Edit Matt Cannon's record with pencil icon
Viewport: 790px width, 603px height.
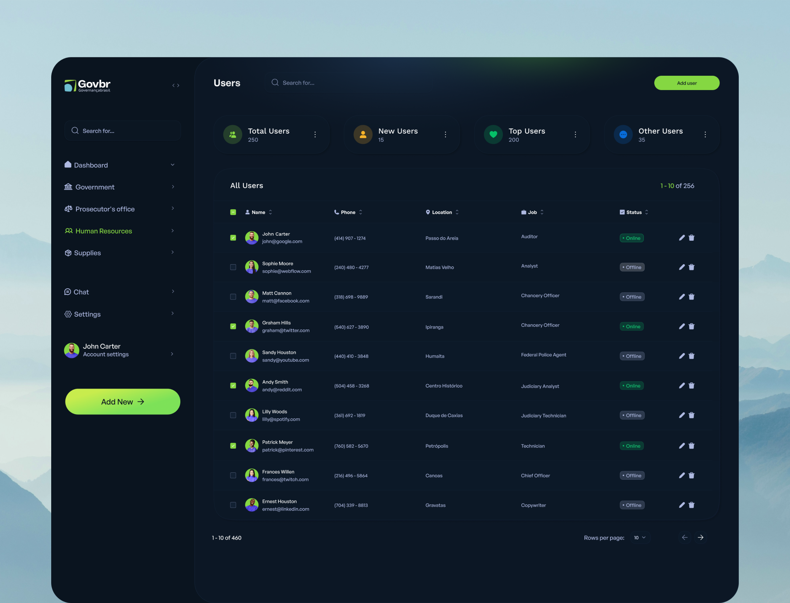pos(682,297)
